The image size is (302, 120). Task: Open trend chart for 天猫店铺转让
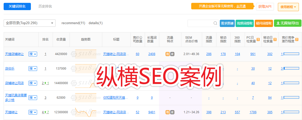tap(86, 54)
